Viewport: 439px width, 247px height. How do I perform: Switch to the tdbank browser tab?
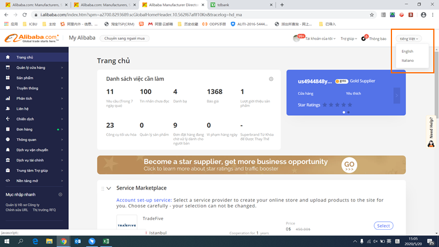tap(241, 5)
